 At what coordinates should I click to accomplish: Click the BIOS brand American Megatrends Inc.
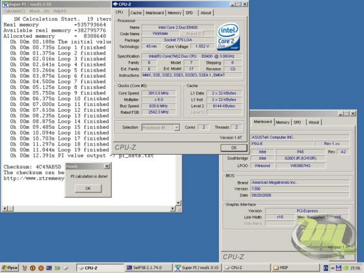click(x=300, y=183)
